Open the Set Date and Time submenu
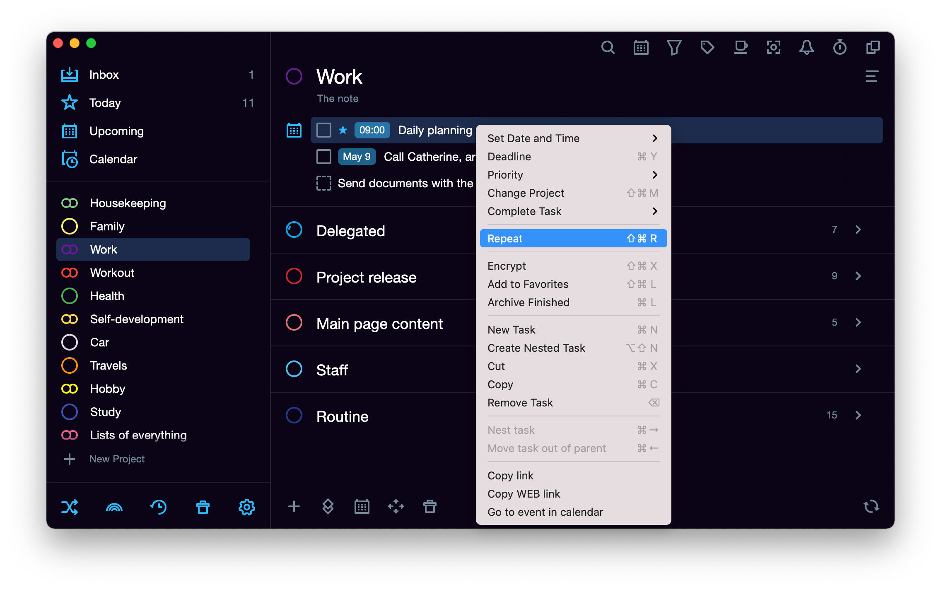Viewport: 941px width, 590px height. pyautogui.click(x=573, y=138)
